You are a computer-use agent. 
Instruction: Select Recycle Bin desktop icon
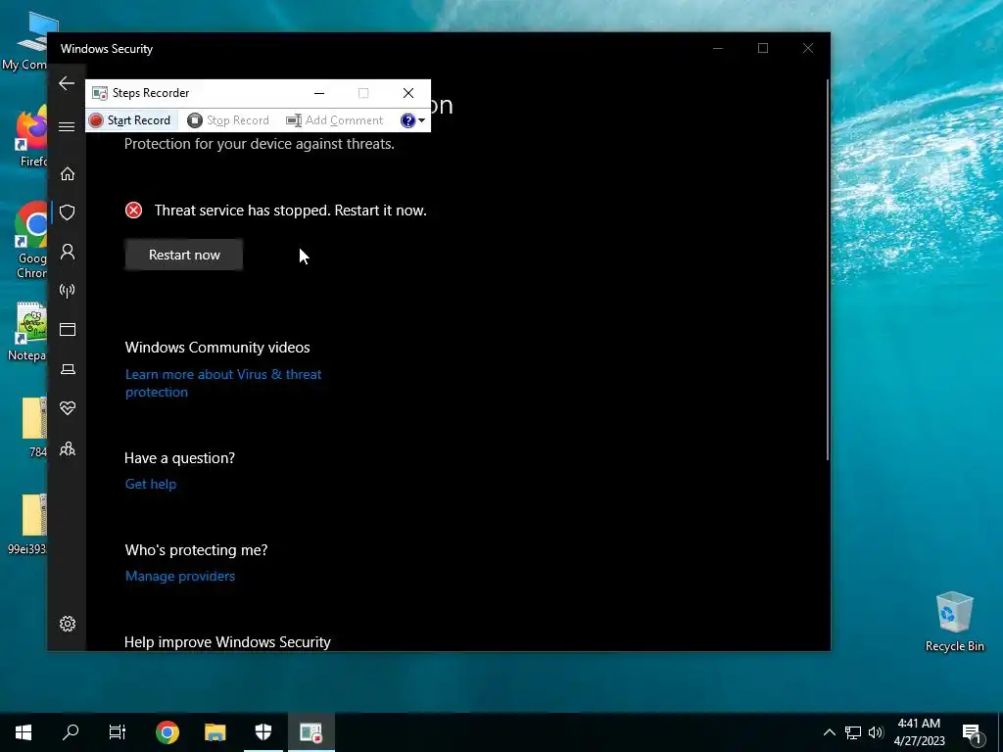pos(954,622)
